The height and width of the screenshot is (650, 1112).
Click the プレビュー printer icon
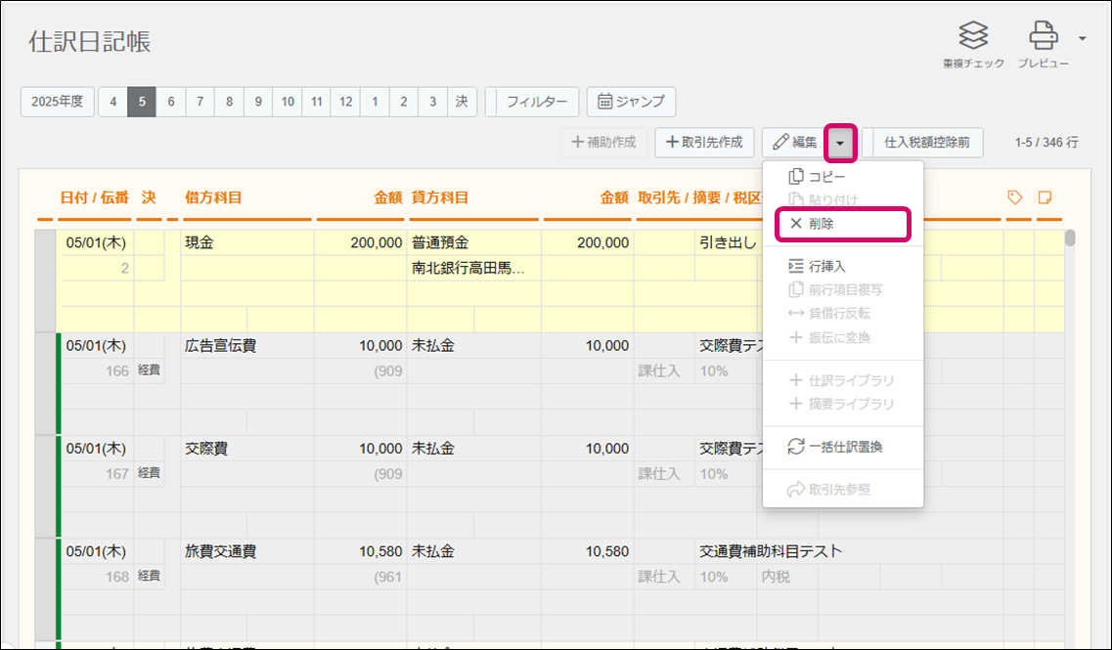1043,37
